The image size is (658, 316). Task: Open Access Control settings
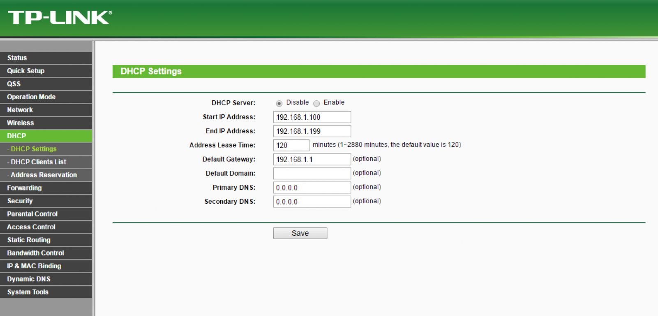(46, 227)
